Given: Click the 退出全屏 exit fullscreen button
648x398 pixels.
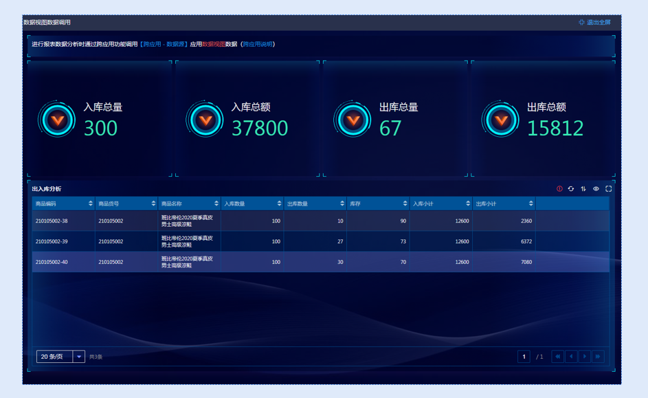Looking at the screenshot, I should click(x=595, y=23).
